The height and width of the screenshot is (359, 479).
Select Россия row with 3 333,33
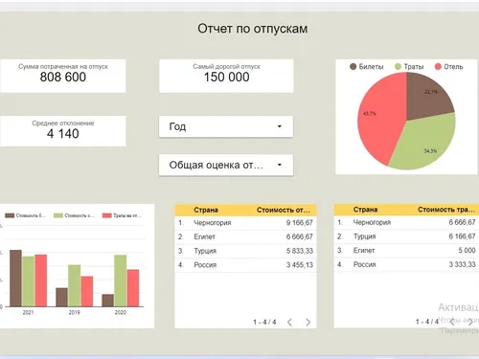(x=406, y=264)
